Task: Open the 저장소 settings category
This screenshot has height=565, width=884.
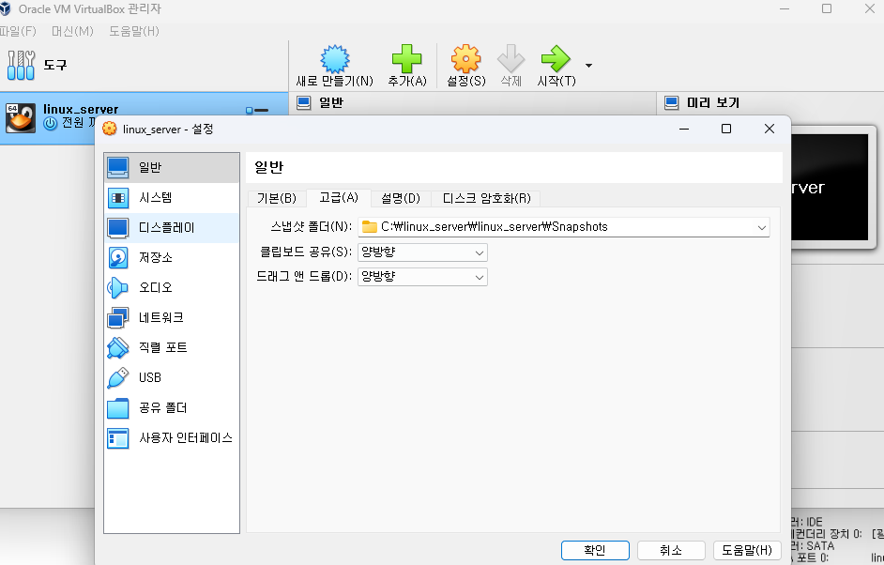Action: [x=172, y=258]
